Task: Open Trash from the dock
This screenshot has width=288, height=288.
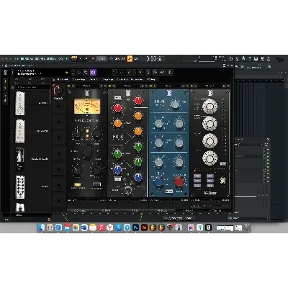Action: tap(246, 228)
